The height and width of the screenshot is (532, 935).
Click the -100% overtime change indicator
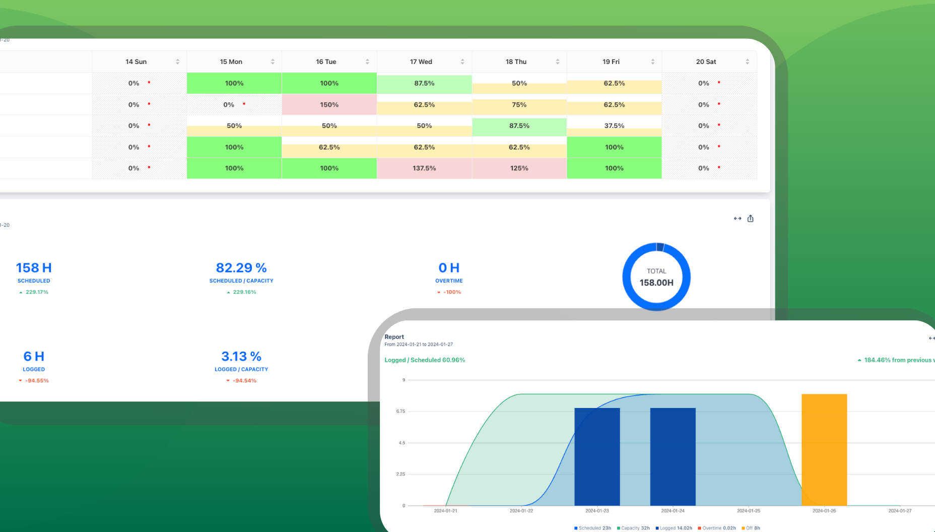click(449, 292)
